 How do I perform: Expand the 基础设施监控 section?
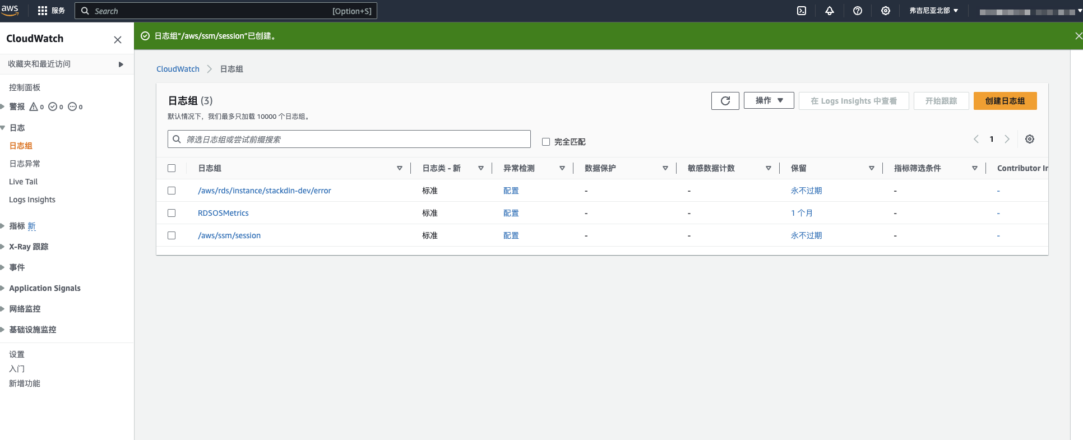[x=2, y=330]
